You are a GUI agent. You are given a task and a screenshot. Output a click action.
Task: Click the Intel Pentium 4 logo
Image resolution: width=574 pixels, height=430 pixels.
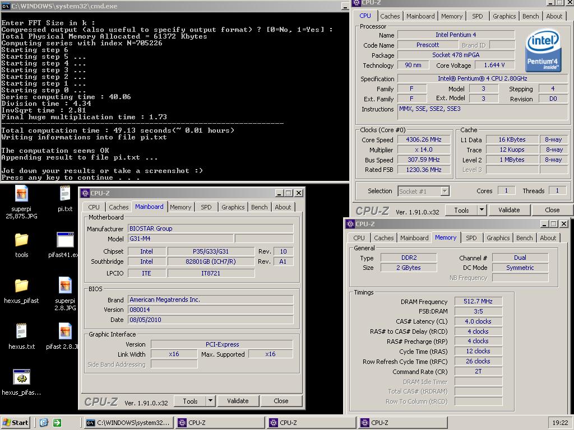[x=543, y=50]
